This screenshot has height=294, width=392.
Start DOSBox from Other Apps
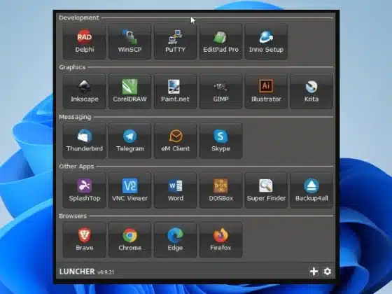[220, 190]
